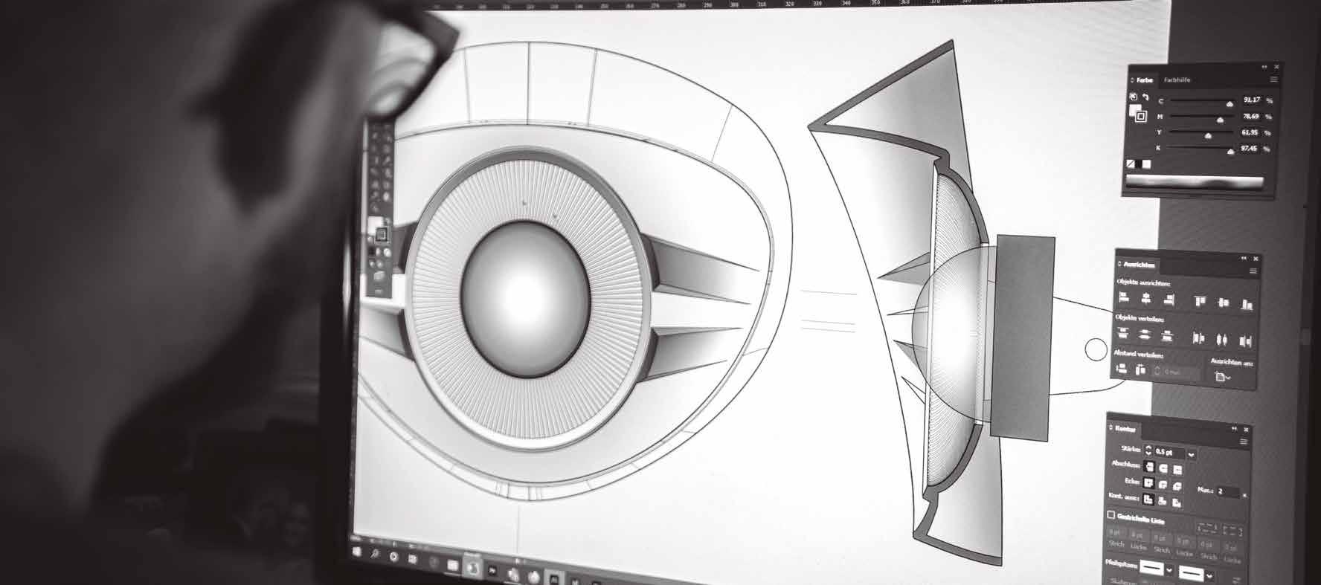
Task: Switch to the Farbhilfe tab
Action: 1177,80
